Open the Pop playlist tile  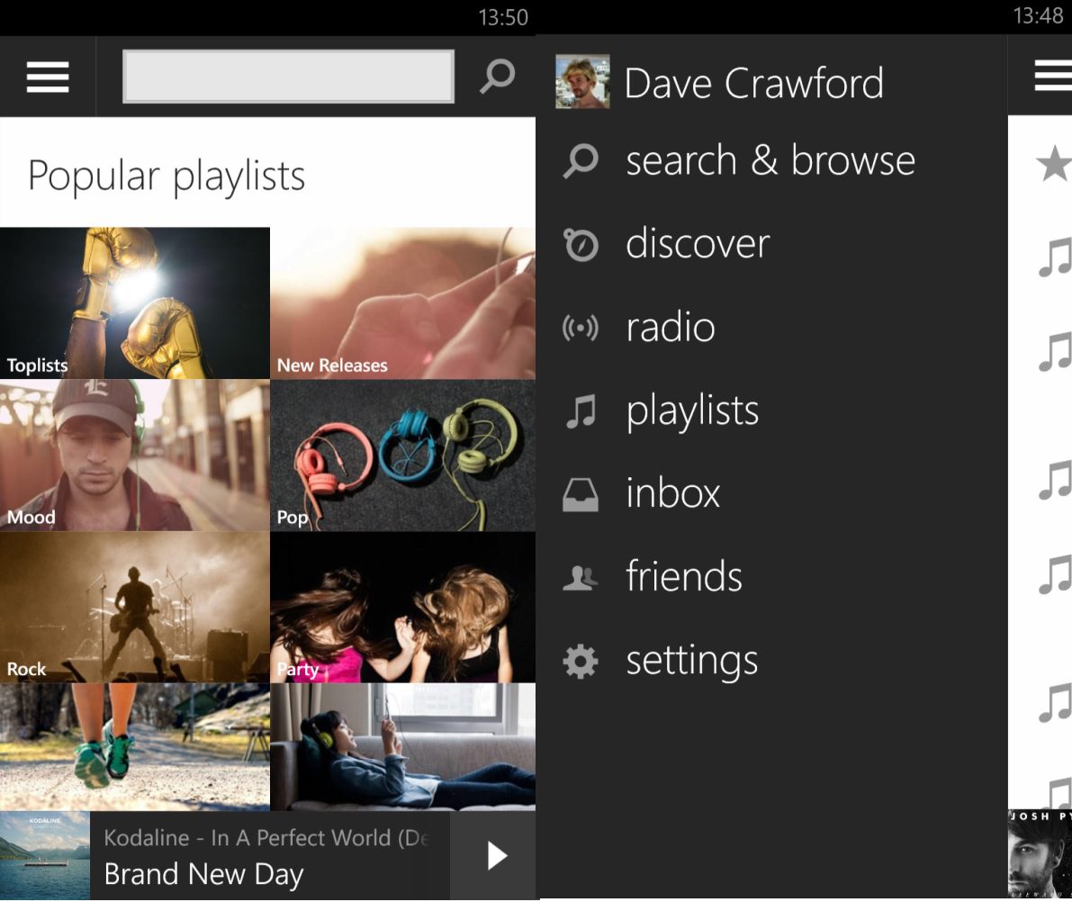coord(402,455)
